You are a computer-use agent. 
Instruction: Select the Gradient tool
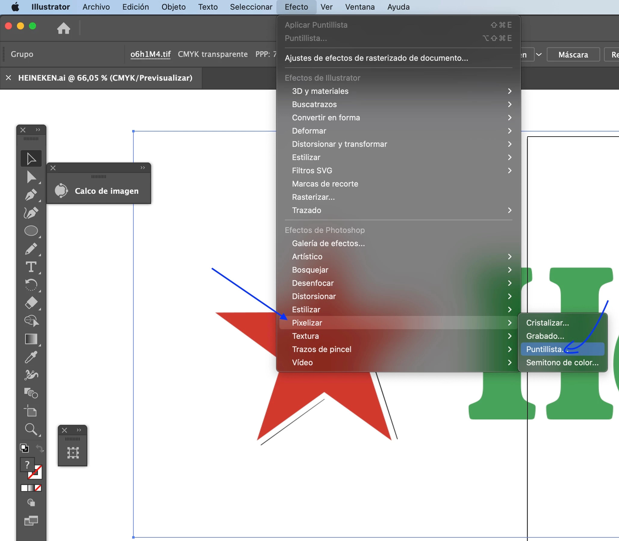(31, 339)
